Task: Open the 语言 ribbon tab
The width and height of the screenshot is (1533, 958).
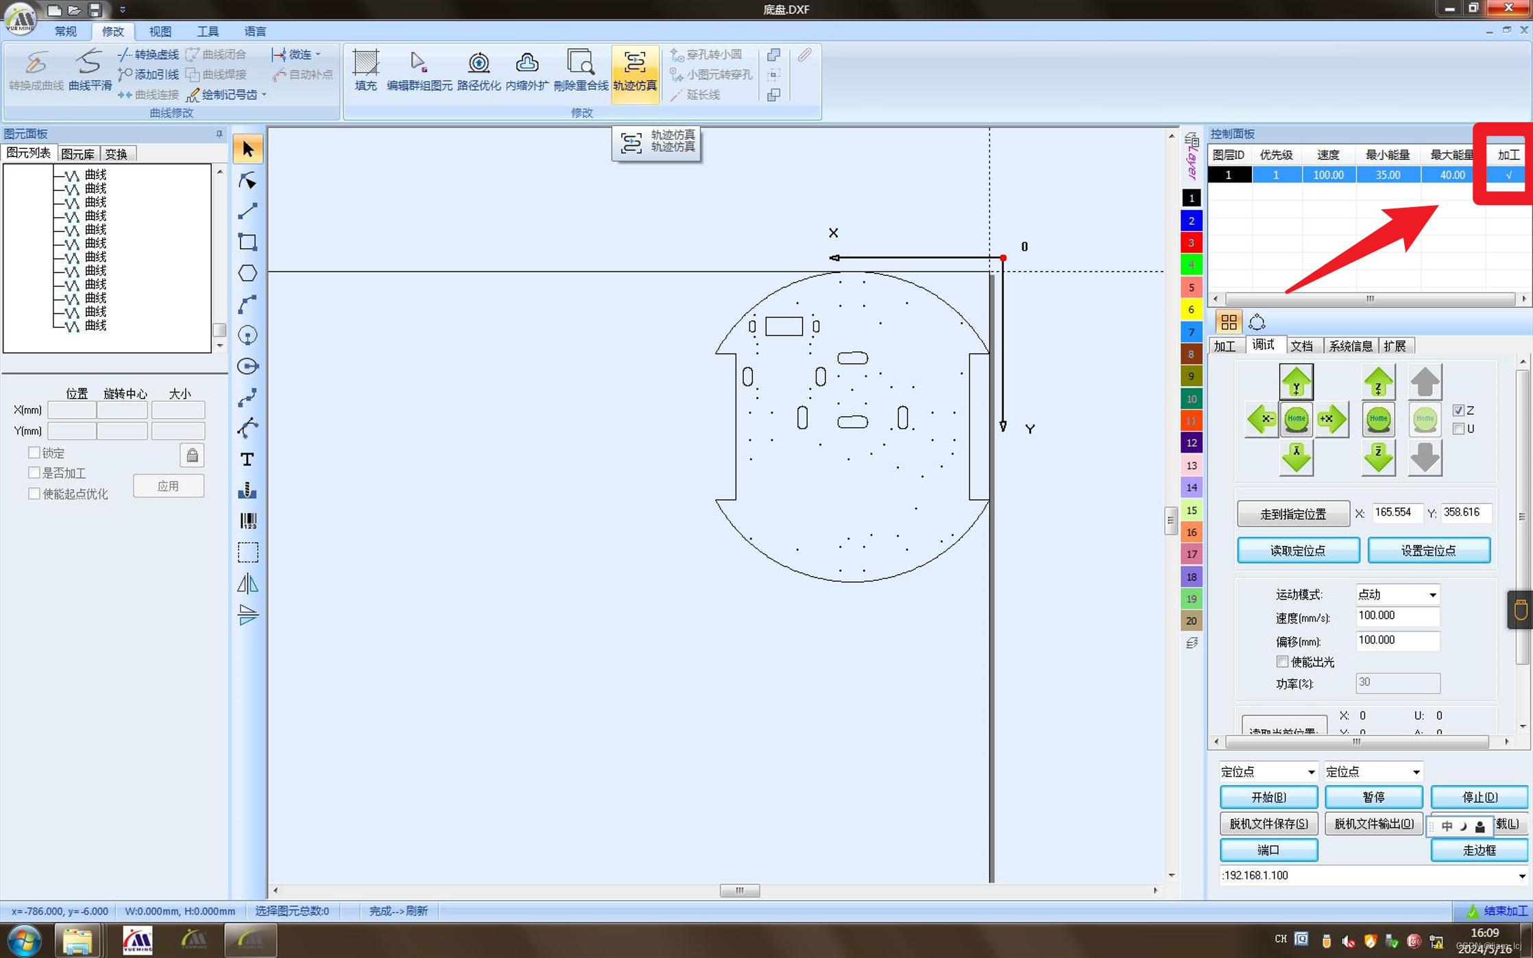Action: pos(255,31)
